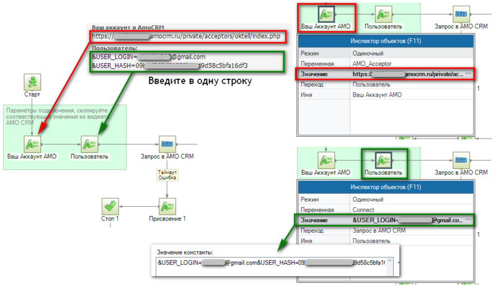496x286 pixels.
Task: Select Пользователь node above the AMO_Acceptor inspector
Action: [x=383, y=14]
